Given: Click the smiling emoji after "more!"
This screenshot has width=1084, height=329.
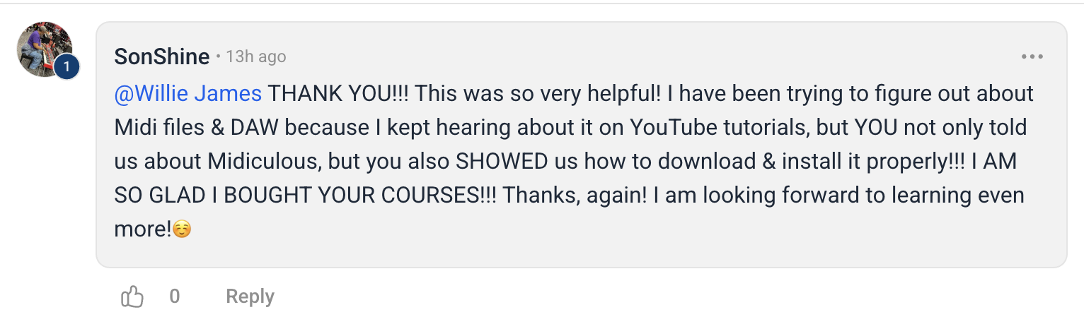Looking at the screenshot, I should [182, 229].
